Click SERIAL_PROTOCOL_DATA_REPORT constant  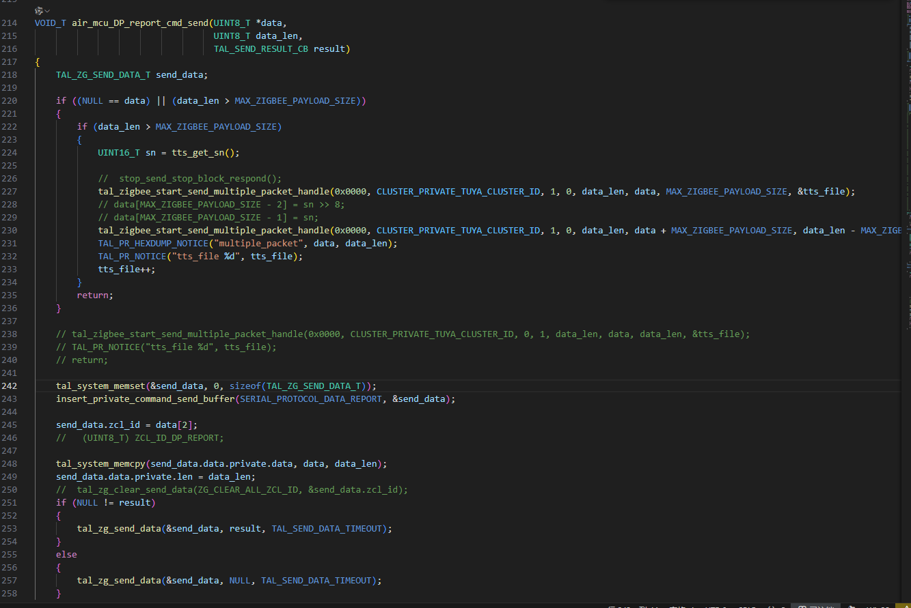[311, 399]
